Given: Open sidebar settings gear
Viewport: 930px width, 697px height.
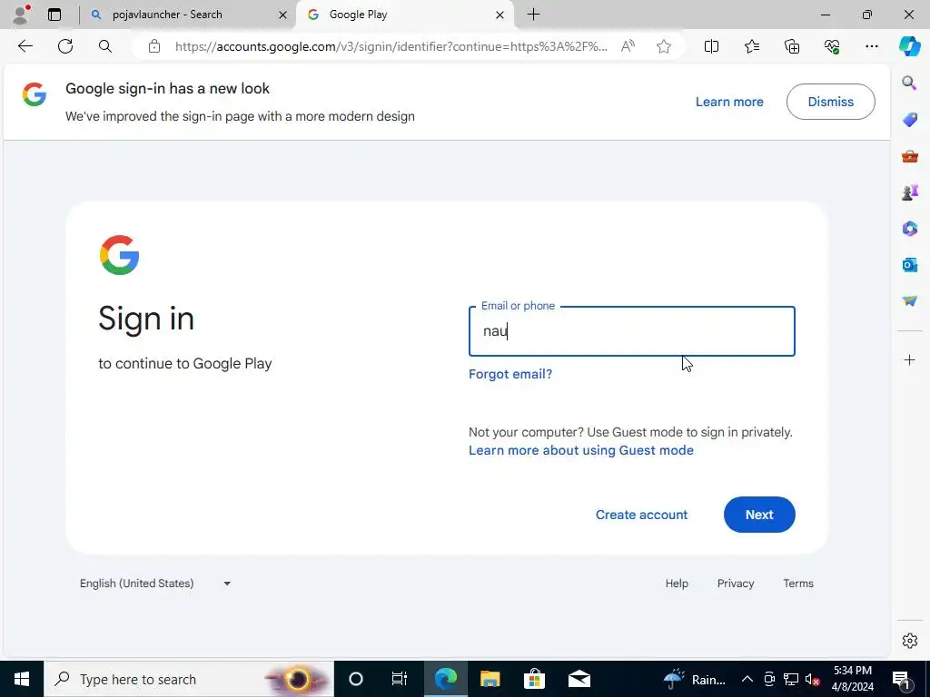Looking at the screenshot, I should point(909,641).
